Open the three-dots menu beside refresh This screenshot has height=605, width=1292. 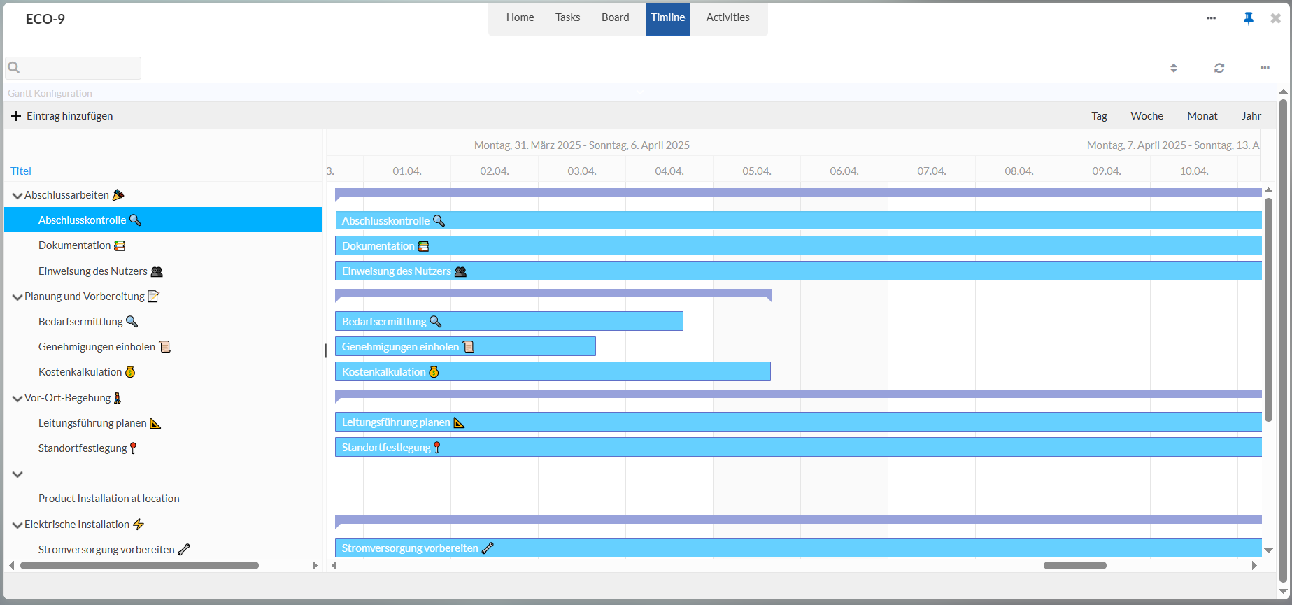pos(1265,68)
